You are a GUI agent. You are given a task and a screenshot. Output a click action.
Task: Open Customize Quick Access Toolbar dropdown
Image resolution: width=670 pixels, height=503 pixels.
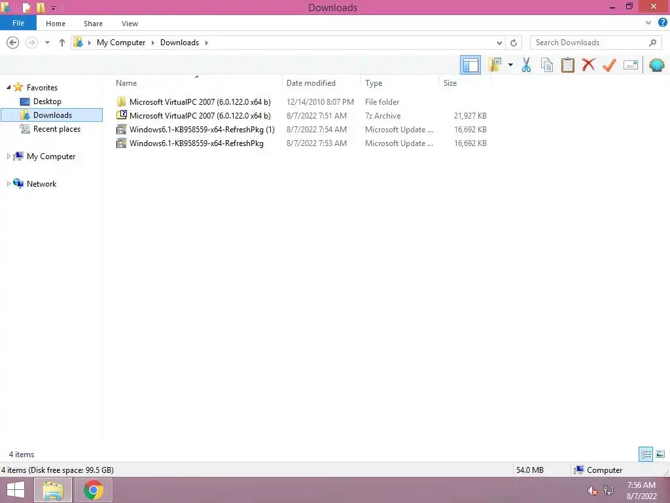coord(54,8)
